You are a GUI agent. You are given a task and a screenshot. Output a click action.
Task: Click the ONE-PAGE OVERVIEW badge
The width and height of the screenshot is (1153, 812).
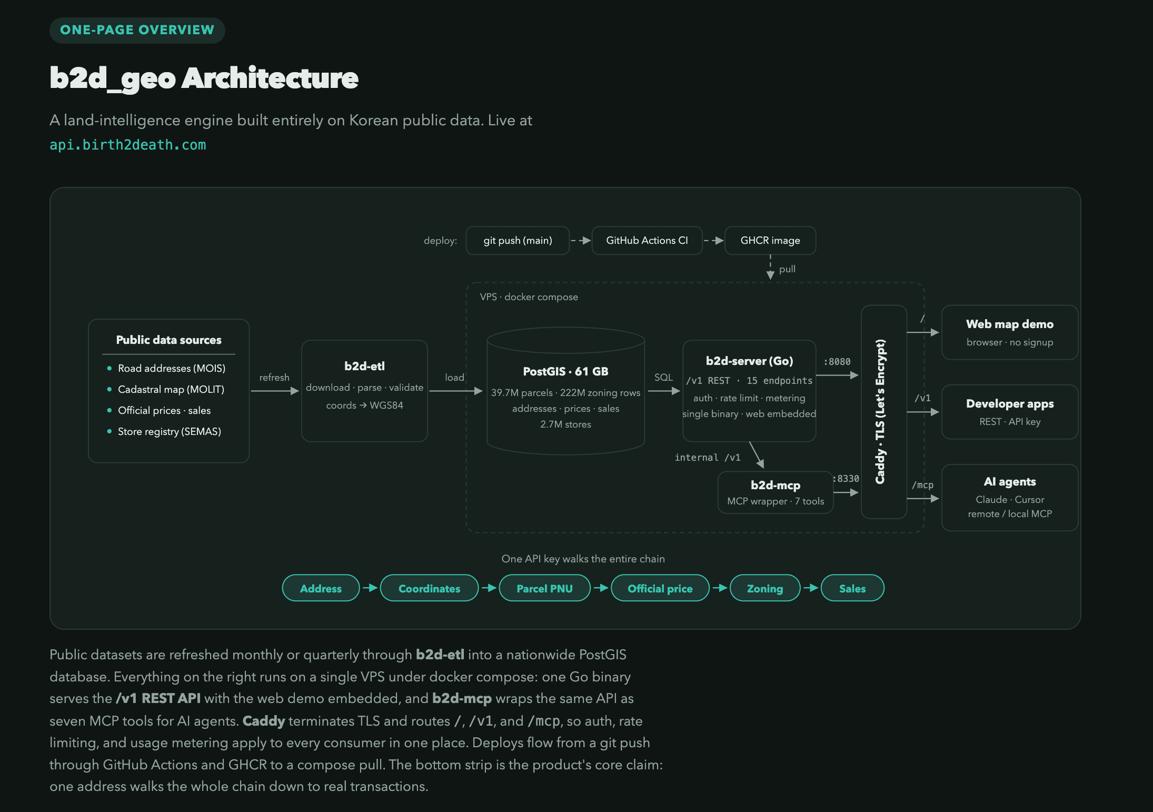coord(137,30)
